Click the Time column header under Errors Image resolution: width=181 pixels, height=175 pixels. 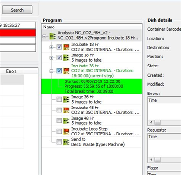point(165,100)
